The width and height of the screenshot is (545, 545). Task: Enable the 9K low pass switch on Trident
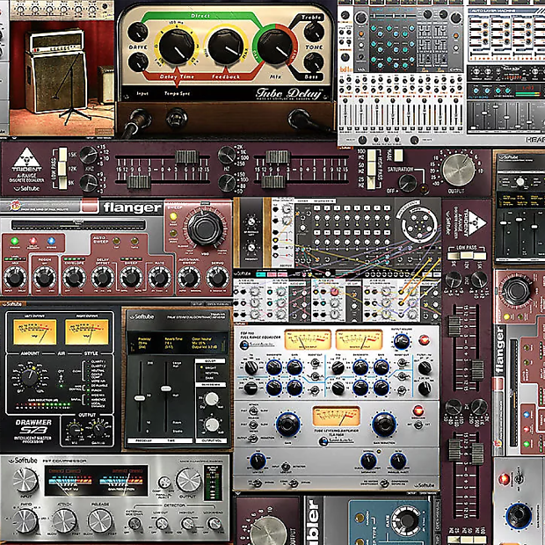[x=62, y=183]
